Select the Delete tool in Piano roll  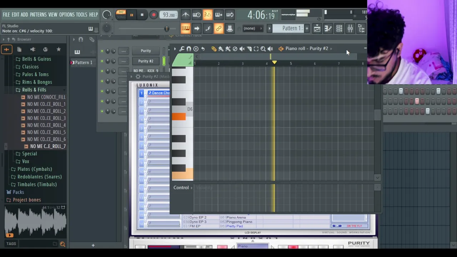click(x=235, y=49)
